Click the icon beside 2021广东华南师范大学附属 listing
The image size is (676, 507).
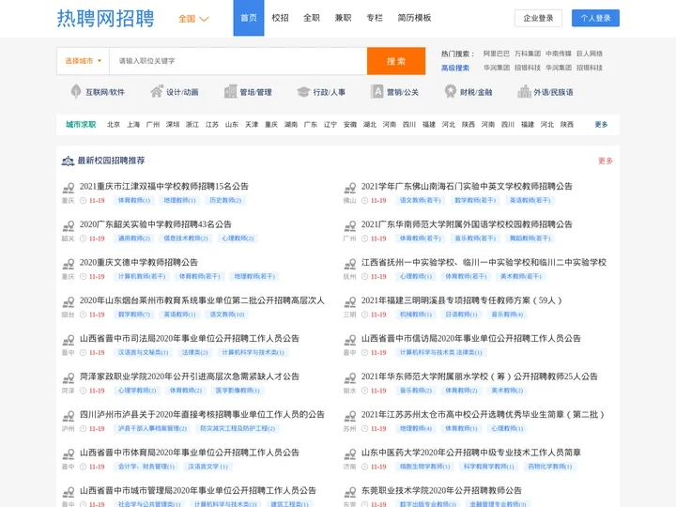(x=350, y=226)
